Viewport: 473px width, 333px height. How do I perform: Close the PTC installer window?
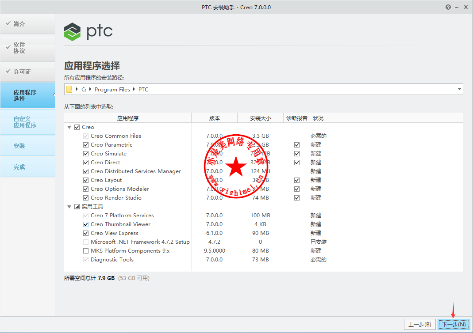pyautogui.click(x=466, y=7)
